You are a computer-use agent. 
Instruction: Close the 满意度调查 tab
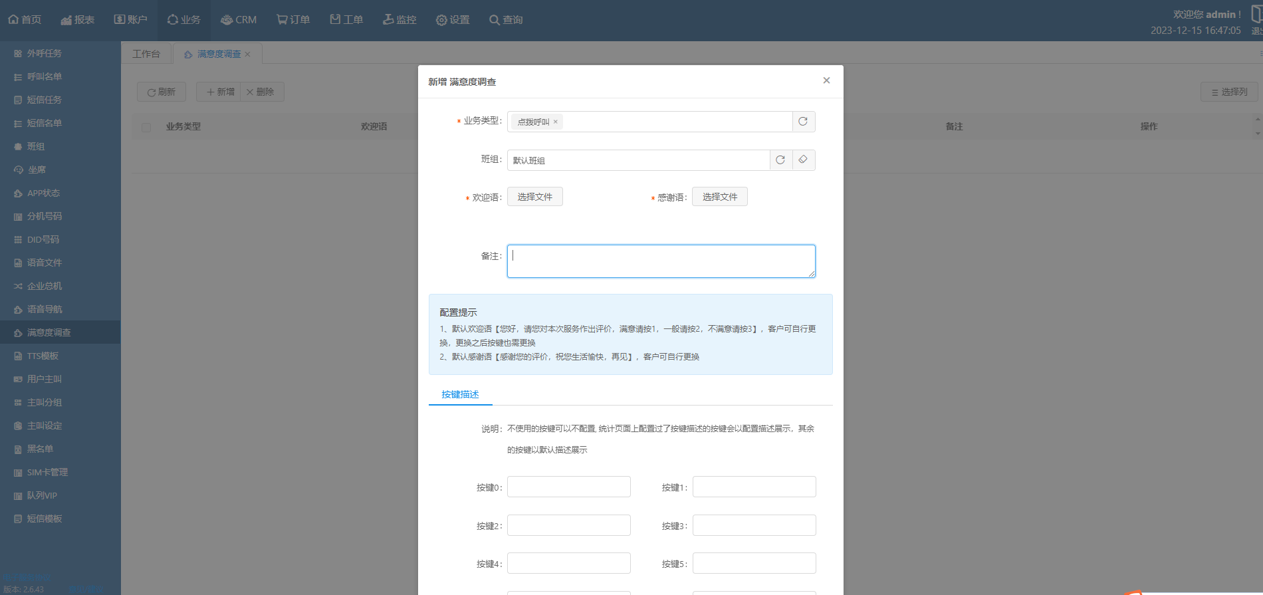pyautogui.click(x=248, y=55)
